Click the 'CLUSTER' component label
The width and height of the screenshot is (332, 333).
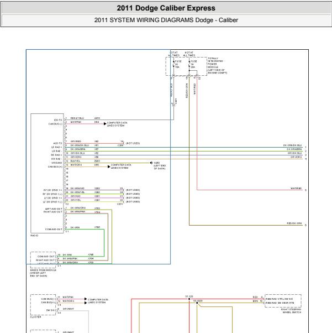[35, 317]
